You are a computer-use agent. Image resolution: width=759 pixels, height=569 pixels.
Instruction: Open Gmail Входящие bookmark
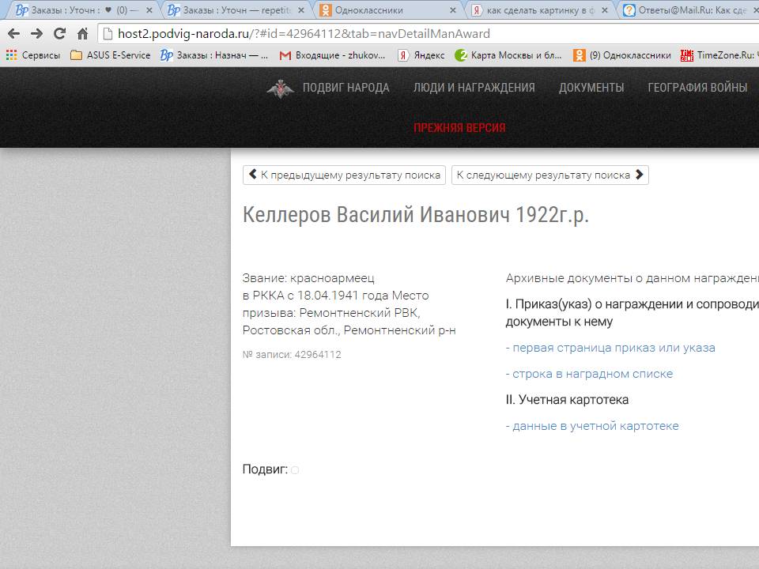[x=332, y=55]
